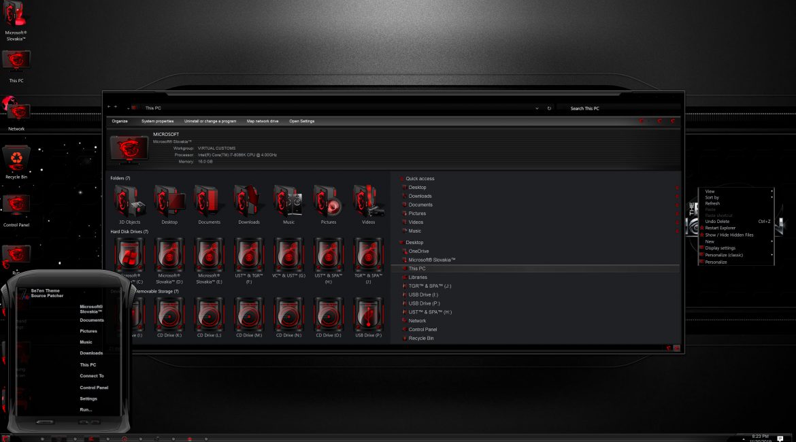Open Control Panel in the Start menu
This screenshot has height=442, width=796.
coord(94,388)
